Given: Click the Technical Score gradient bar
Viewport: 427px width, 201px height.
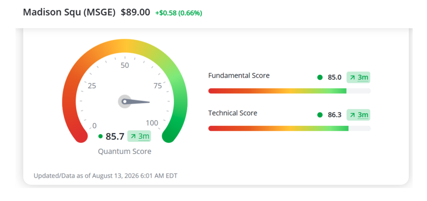Looking at the screenshot, I should pos(289,129).
